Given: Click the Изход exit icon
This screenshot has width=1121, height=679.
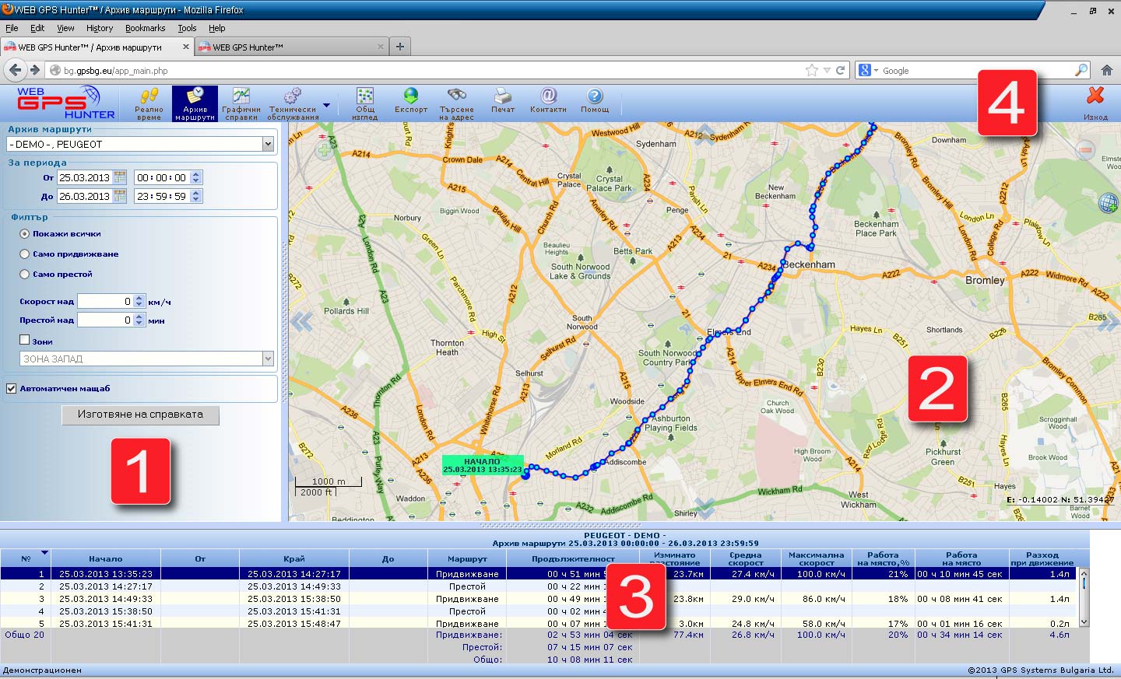Looking at the screenshot, I should click(x=1095, y=103).
